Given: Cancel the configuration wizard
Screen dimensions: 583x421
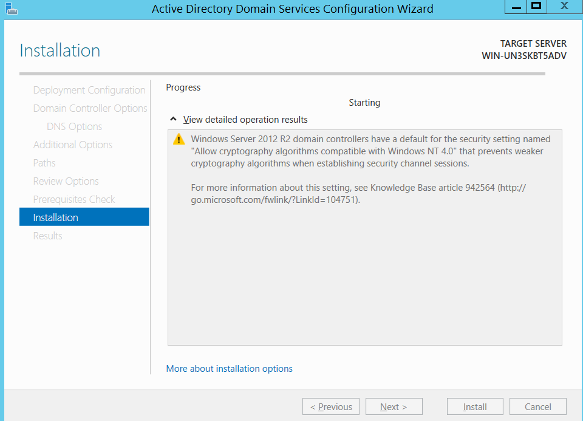Looking at the screenshot, I should tap(537, 406).
